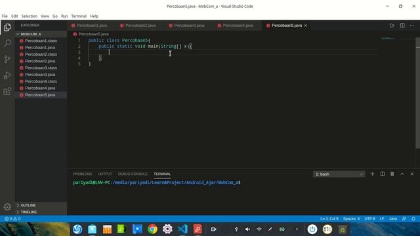Click 'Ln 3, Col 9' in status bar

329,219
